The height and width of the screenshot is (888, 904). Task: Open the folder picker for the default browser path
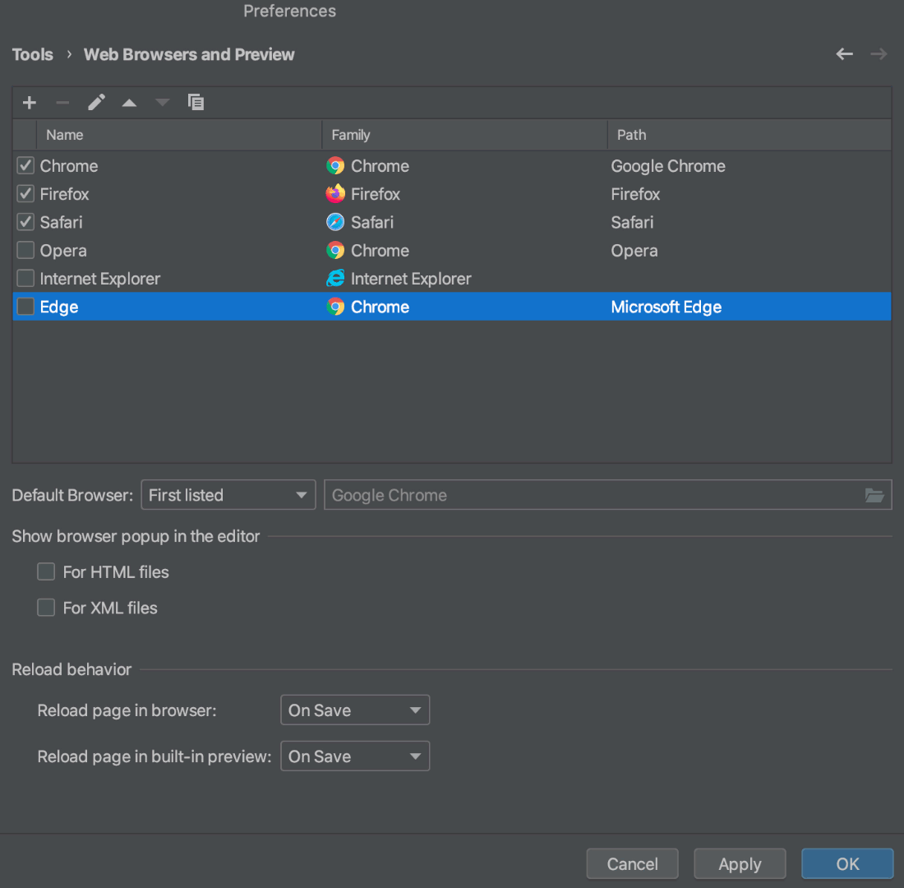tap(876, 494)
